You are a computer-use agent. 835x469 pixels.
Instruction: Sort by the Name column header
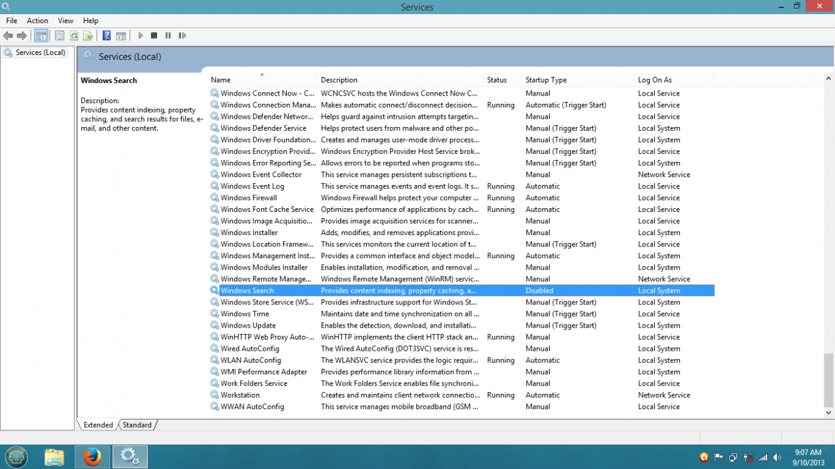pyautogui.click(x=262, y=80)
